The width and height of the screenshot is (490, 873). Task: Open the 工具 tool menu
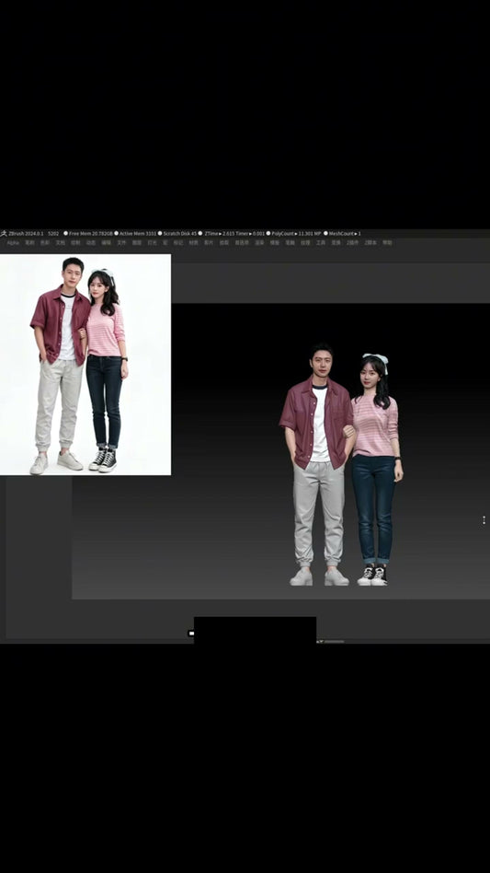tap(321, 243)
